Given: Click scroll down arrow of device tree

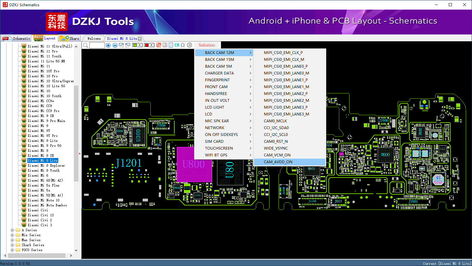Looking at the screenshot, I should coord(76,250).
